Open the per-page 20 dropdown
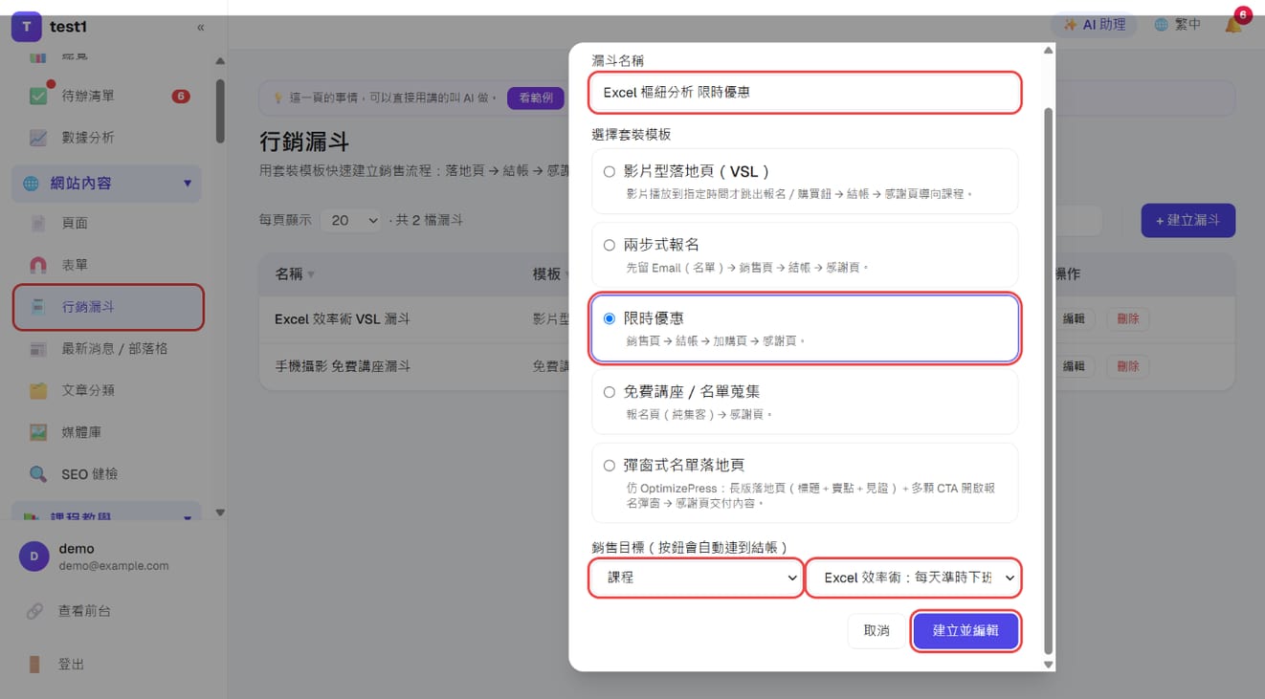Viewport: 1265px width, 699px height. (350, 220)
